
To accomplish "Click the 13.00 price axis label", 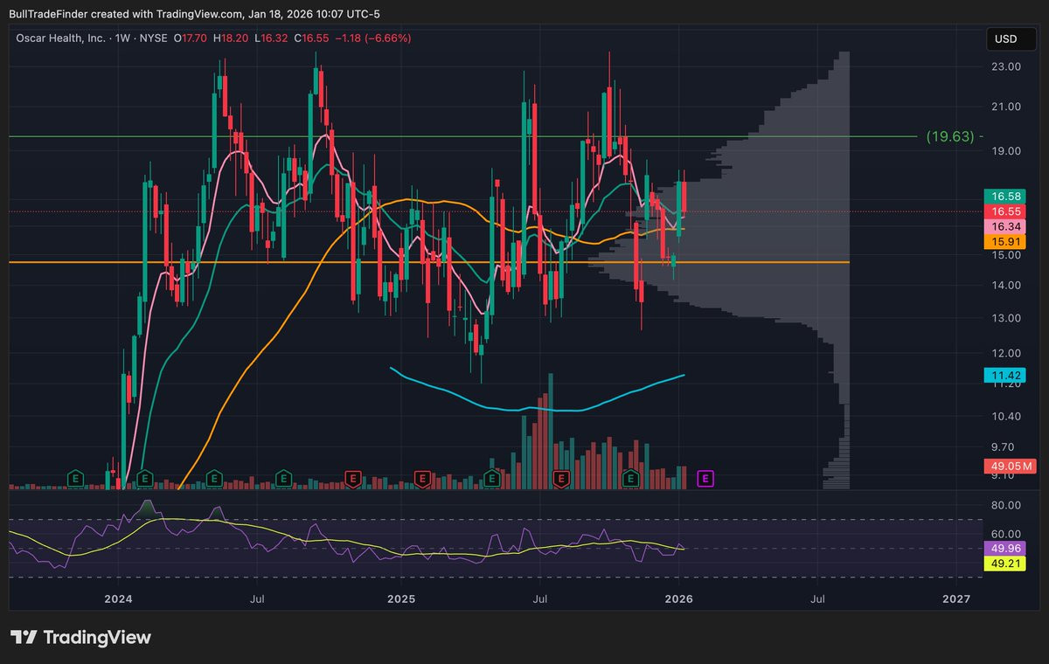I will click(x=1007, y=318).
